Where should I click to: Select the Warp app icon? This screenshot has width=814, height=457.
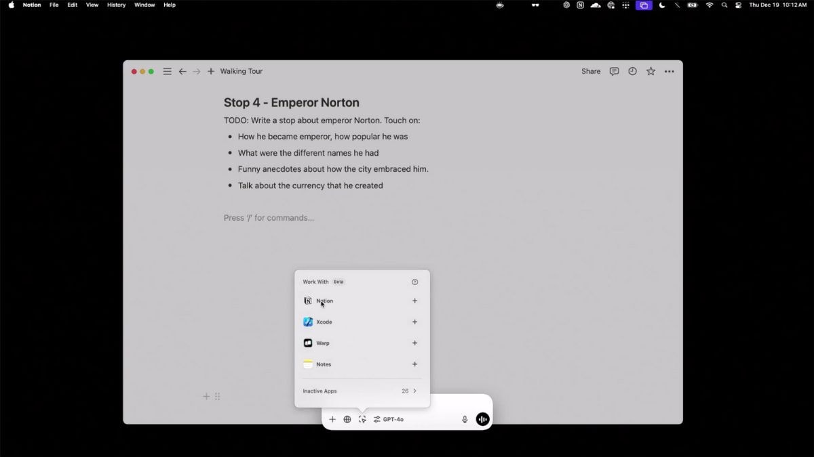coord(308,343)
